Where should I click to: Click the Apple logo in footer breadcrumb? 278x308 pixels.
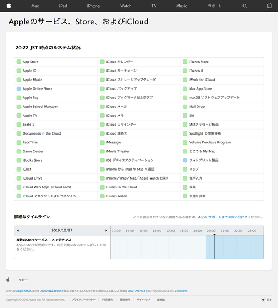8,280
